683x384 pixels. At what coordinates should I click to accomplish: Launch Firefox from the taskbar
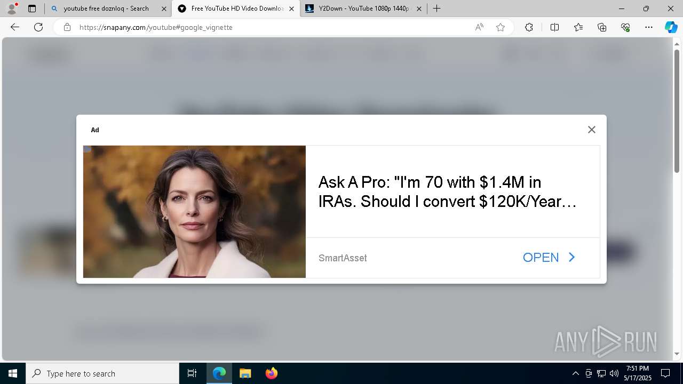click(x=271, y=373)
